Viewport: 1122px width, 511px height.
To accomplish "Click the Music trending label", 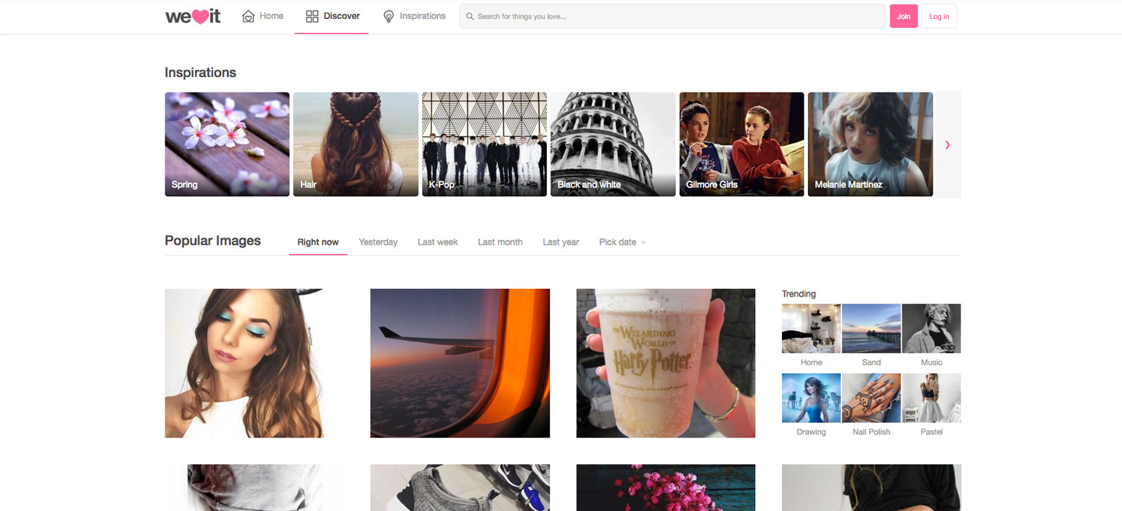I will 931,362.
